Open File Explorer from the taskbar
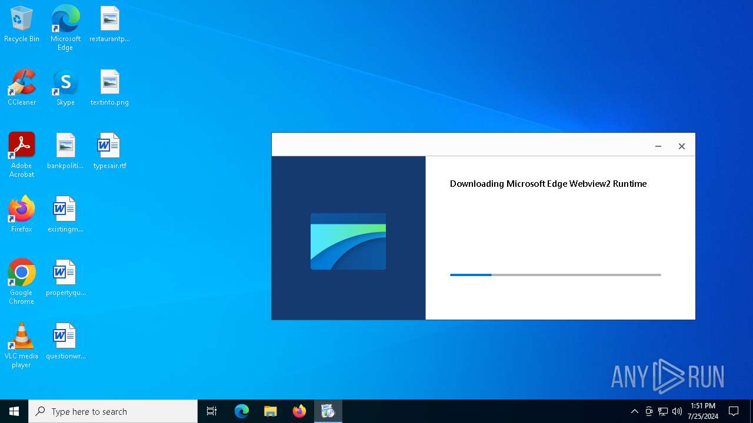The height and width of the screenshot is (423, 753). pyautogui.click(x=270, y=411)
